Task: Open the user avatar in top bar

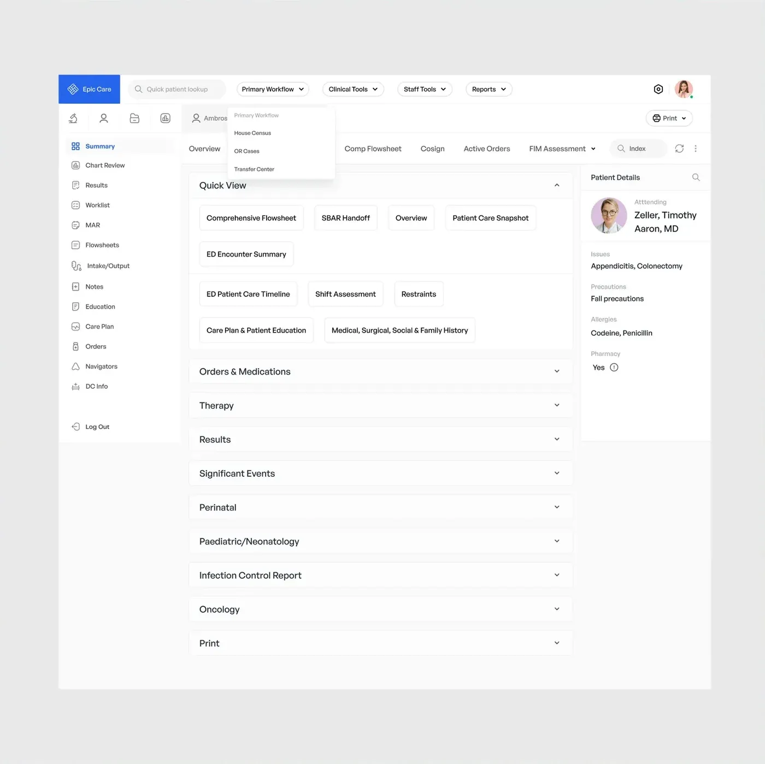Action: click(684, 89)
